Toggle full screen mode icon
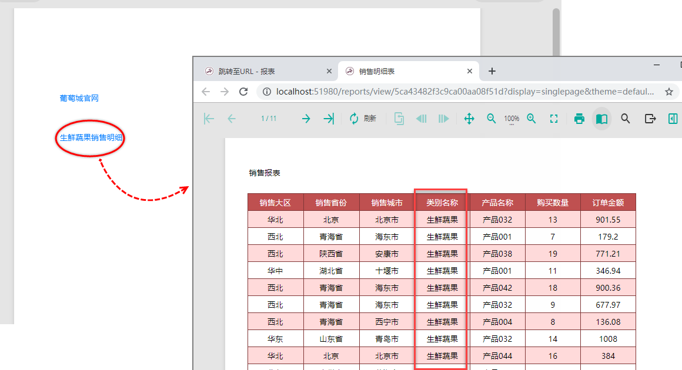This screenshot has height=370, width=682. coord(553,119)
